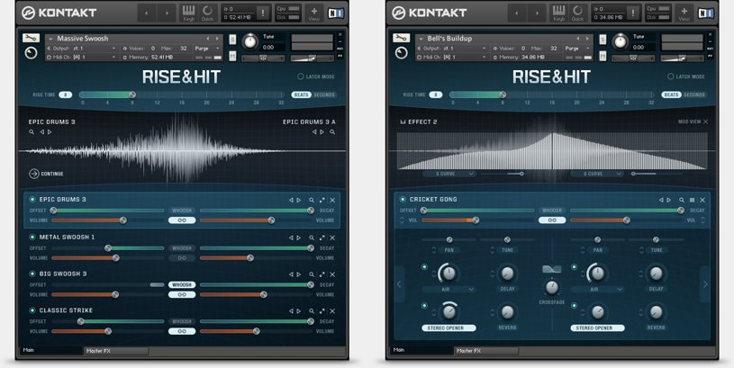Search sounds in the Cricket Gong row
Image resolution: width=734 pixels, height=368 pixels.
click(x=682, y=200)
